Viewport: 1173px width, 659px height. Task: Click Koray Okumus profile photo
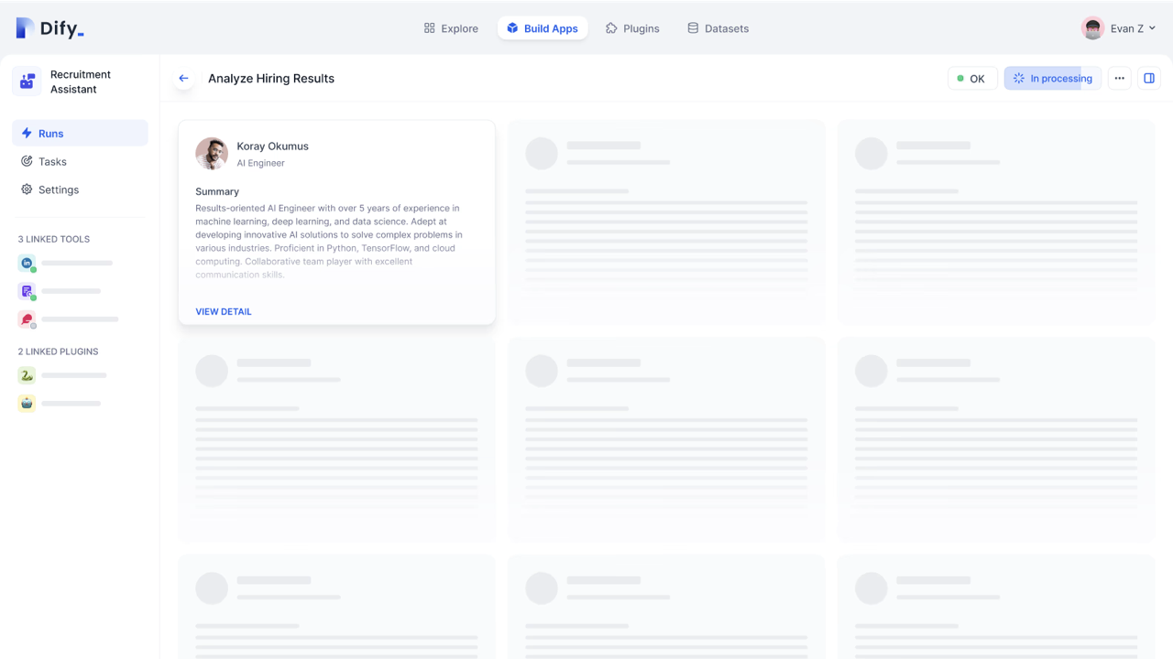pyautogui.click(x=212, y=154)
